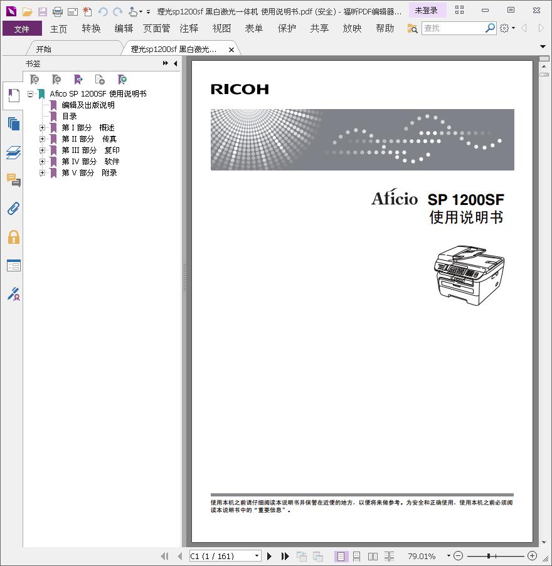
Task: Switch to the 视图 ribbon tab
Action: pyautogui.click(x=221, y=28)
